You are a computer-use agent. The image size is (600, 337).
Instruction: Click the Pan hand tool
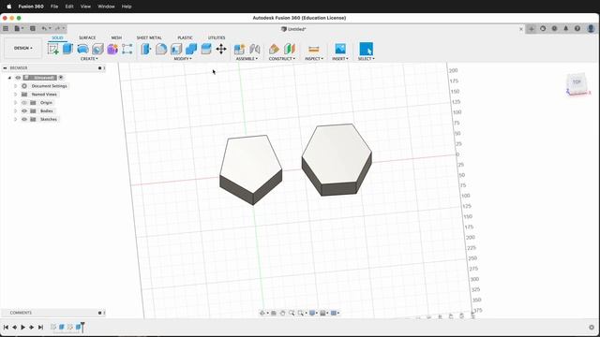tap(282, 313)
